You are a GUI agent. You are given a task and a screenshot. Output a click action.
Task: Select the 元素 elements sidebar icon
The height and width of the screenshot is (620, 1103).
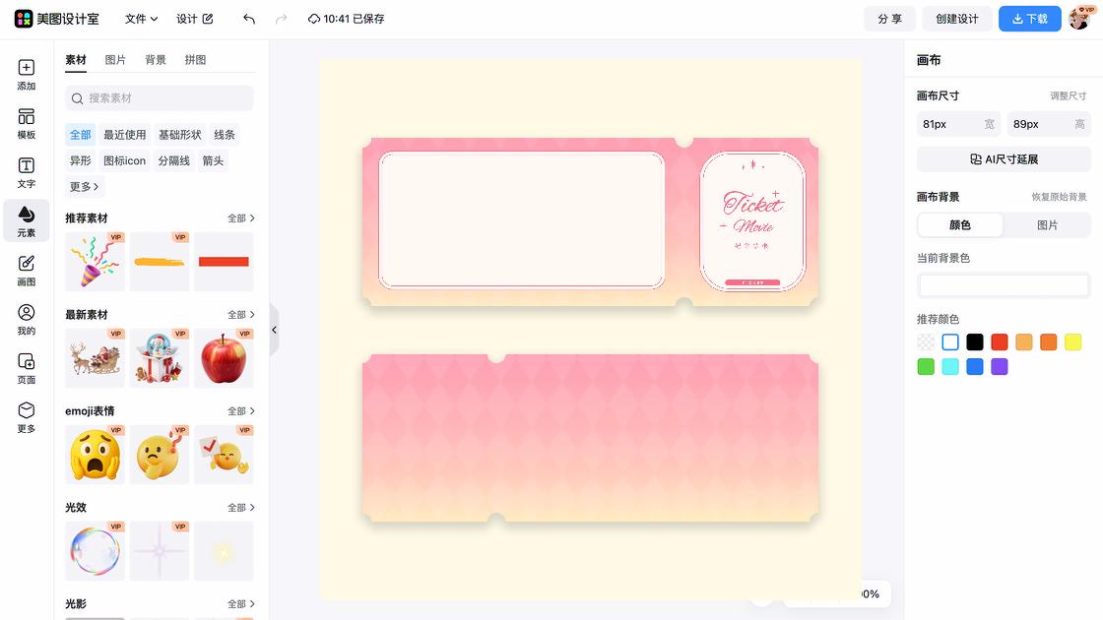coord(26,221)
